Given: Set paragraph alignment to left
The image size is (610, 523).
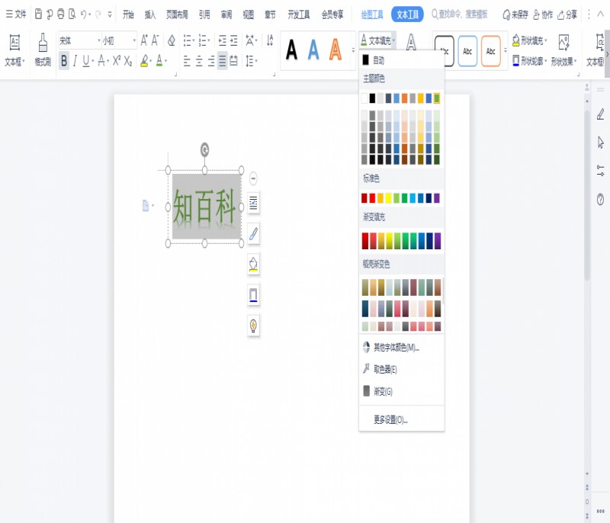Looking at the screenshot, I should (x=187, y=61).
